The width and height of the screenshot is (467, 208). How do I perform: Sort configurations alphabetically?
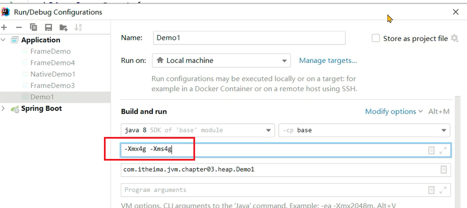[78, 27]
